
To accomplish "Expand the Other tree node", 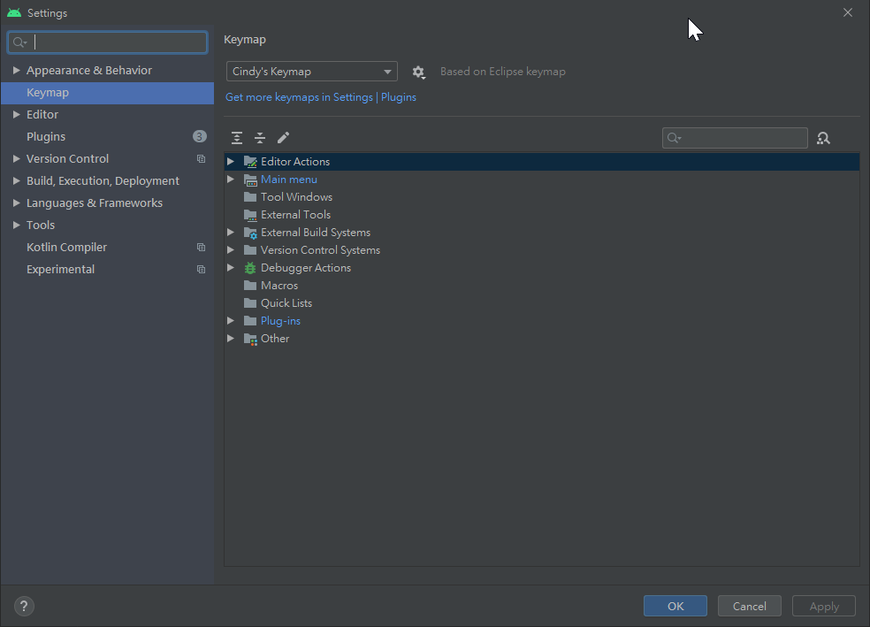I will [x=230, y=339].
